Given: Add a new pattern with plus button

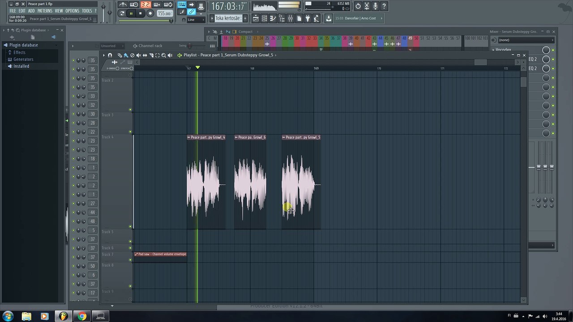Looking at the screenshot, I should tap(245, 18).
